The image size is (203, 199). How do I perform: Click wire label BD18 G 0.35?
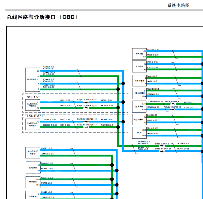153,128
